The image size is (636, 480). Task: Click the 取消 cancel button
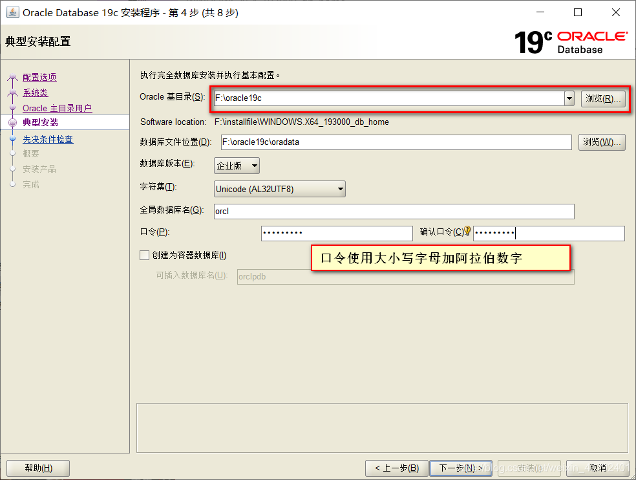pos(598,468)
